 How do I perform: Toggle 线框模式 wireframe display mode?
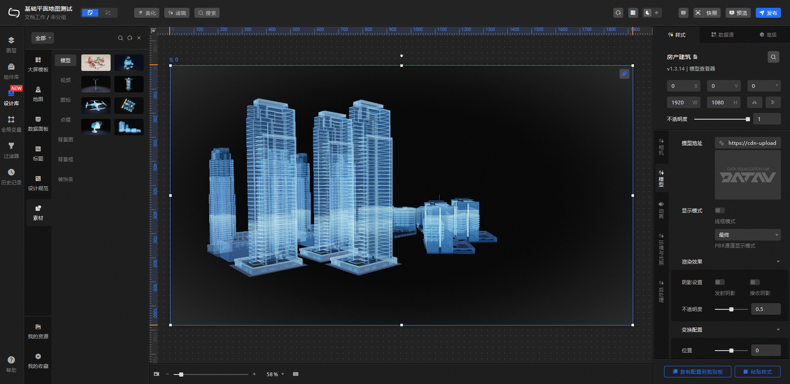coord(720,210)
